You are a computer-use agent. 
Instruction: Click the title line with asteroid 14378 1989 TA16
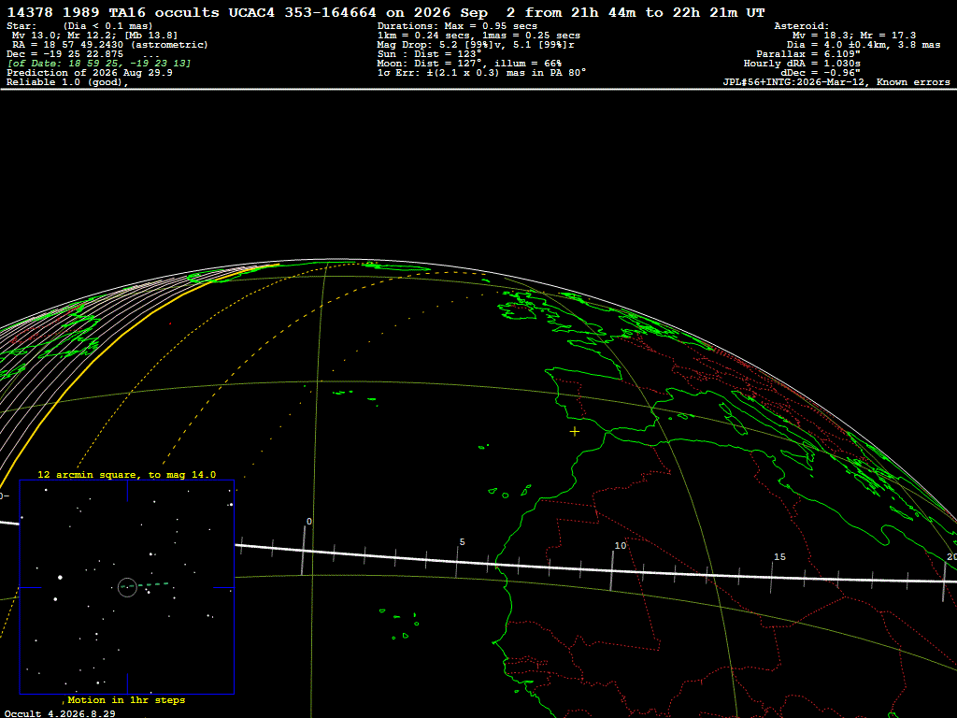click(386, 13)
